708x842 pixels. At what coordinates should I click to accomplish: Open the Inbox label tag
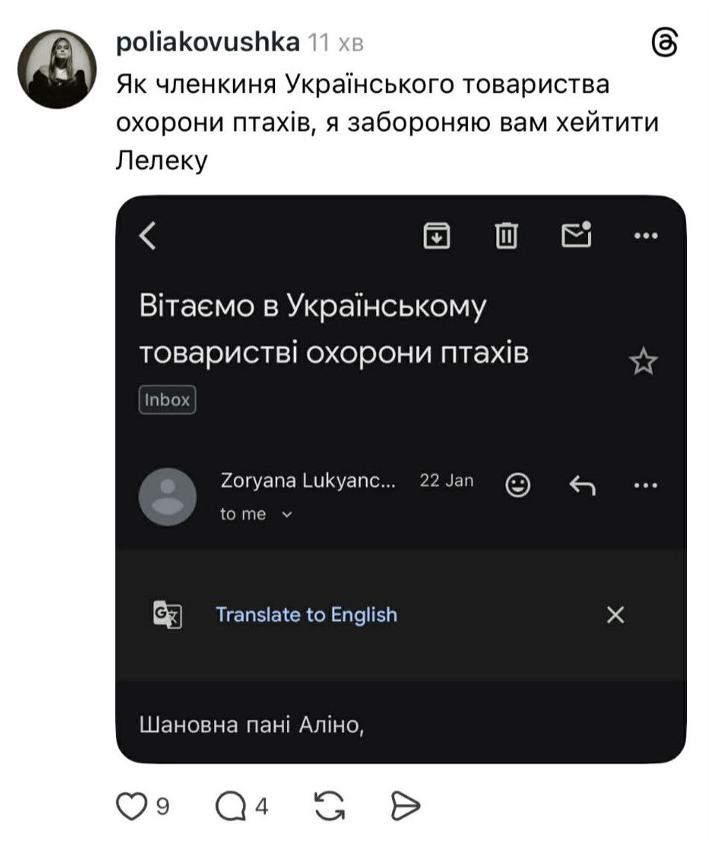[x=168, y=400]
